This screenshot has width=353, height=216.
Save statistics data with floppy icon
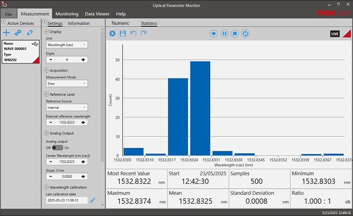123,33
